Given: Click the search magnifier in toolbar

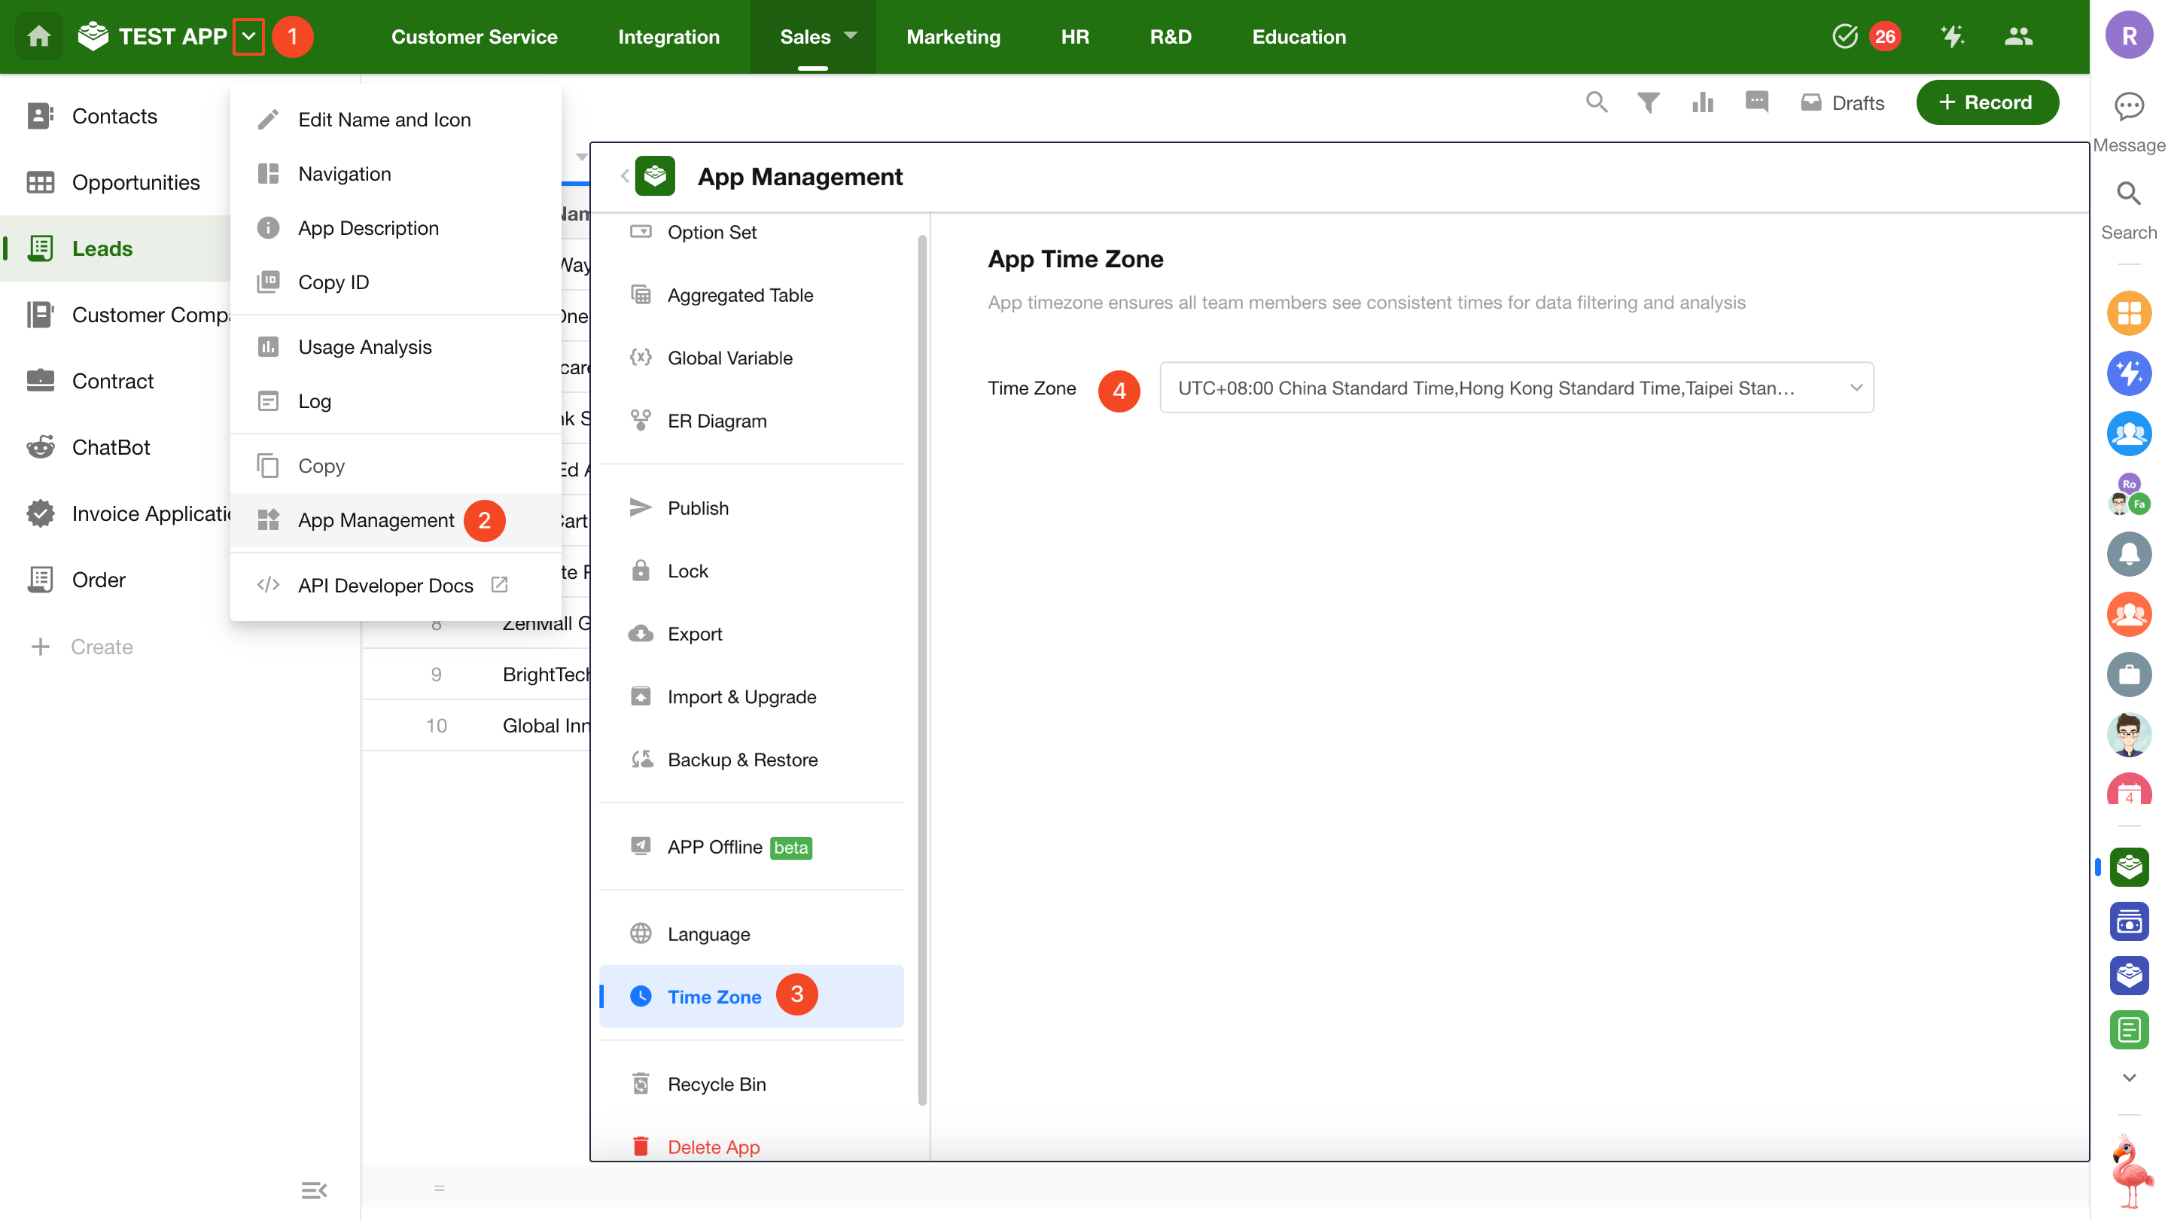Looking at the screenshot, I should point(1597,102).
